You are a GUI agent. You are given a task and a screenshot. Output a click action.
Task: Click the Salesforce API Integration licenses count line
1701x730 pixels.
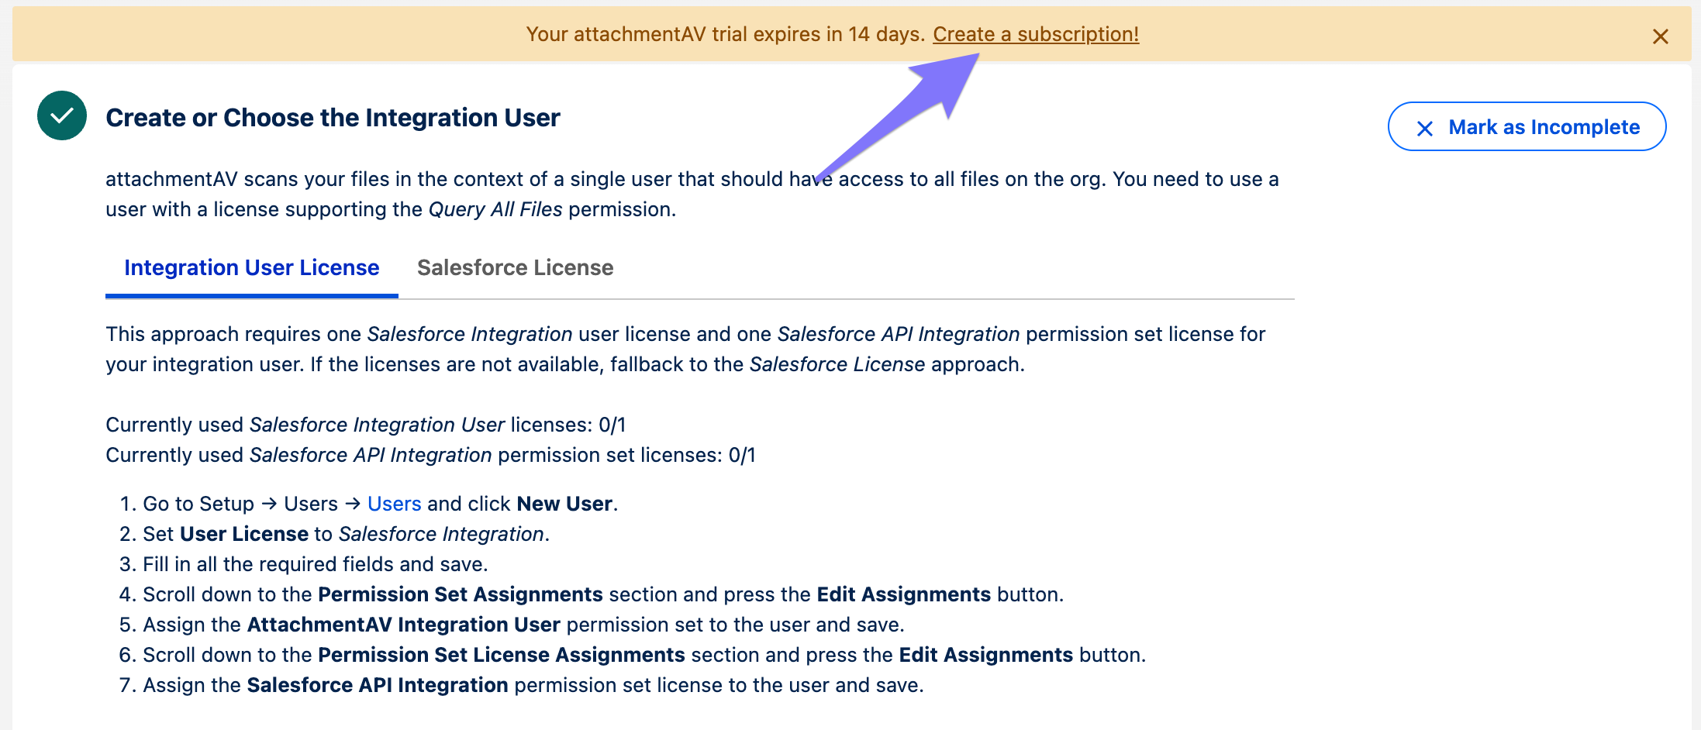coord(430,455)
